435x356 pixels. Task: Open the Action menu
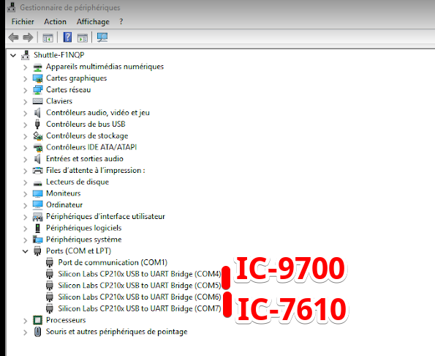[56, 21]
